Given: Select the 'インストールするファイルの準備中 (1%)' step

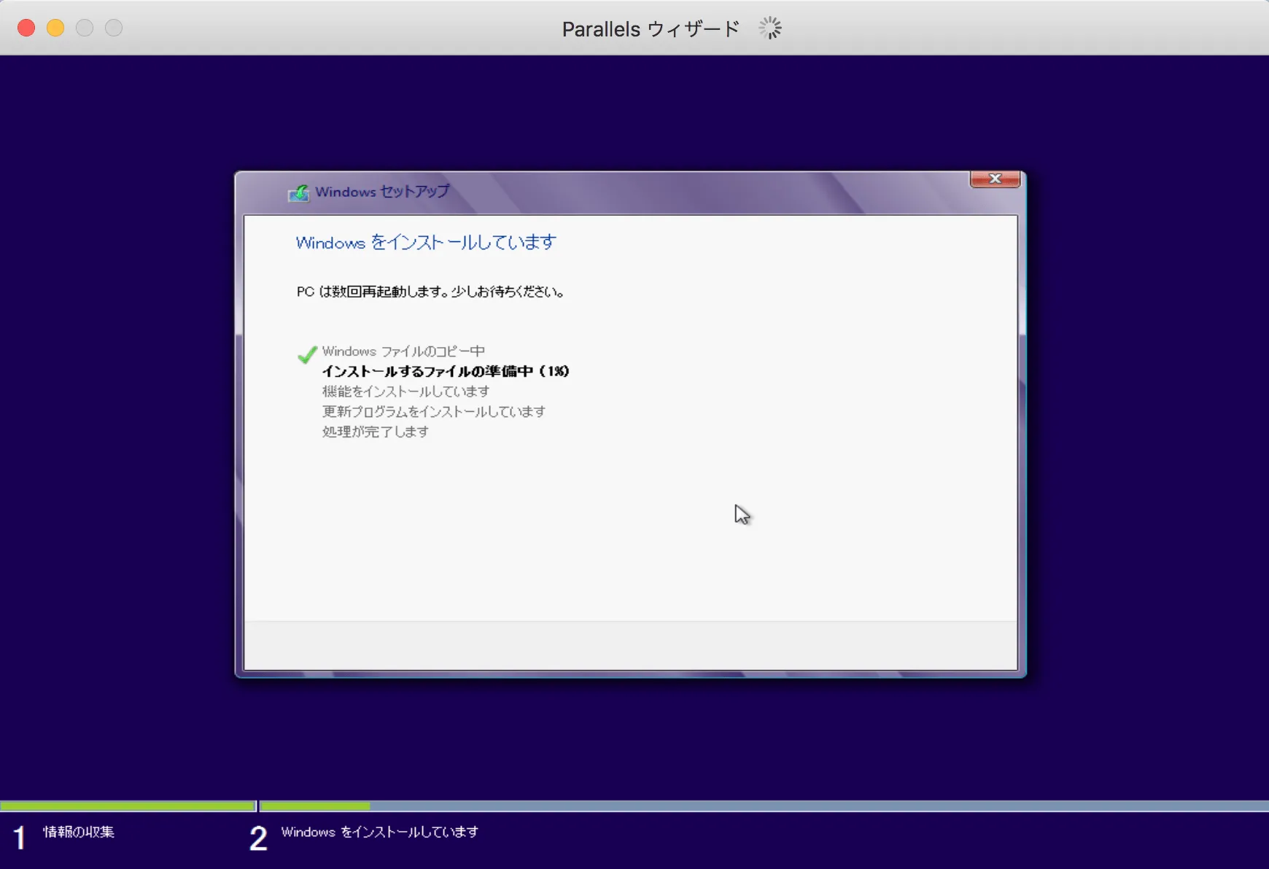Looking at the screenshot, I should pyautogui.click(x=446, y=371).
